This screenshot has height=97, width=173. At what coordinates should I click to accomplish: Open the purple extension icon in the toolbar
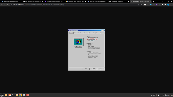157,5
